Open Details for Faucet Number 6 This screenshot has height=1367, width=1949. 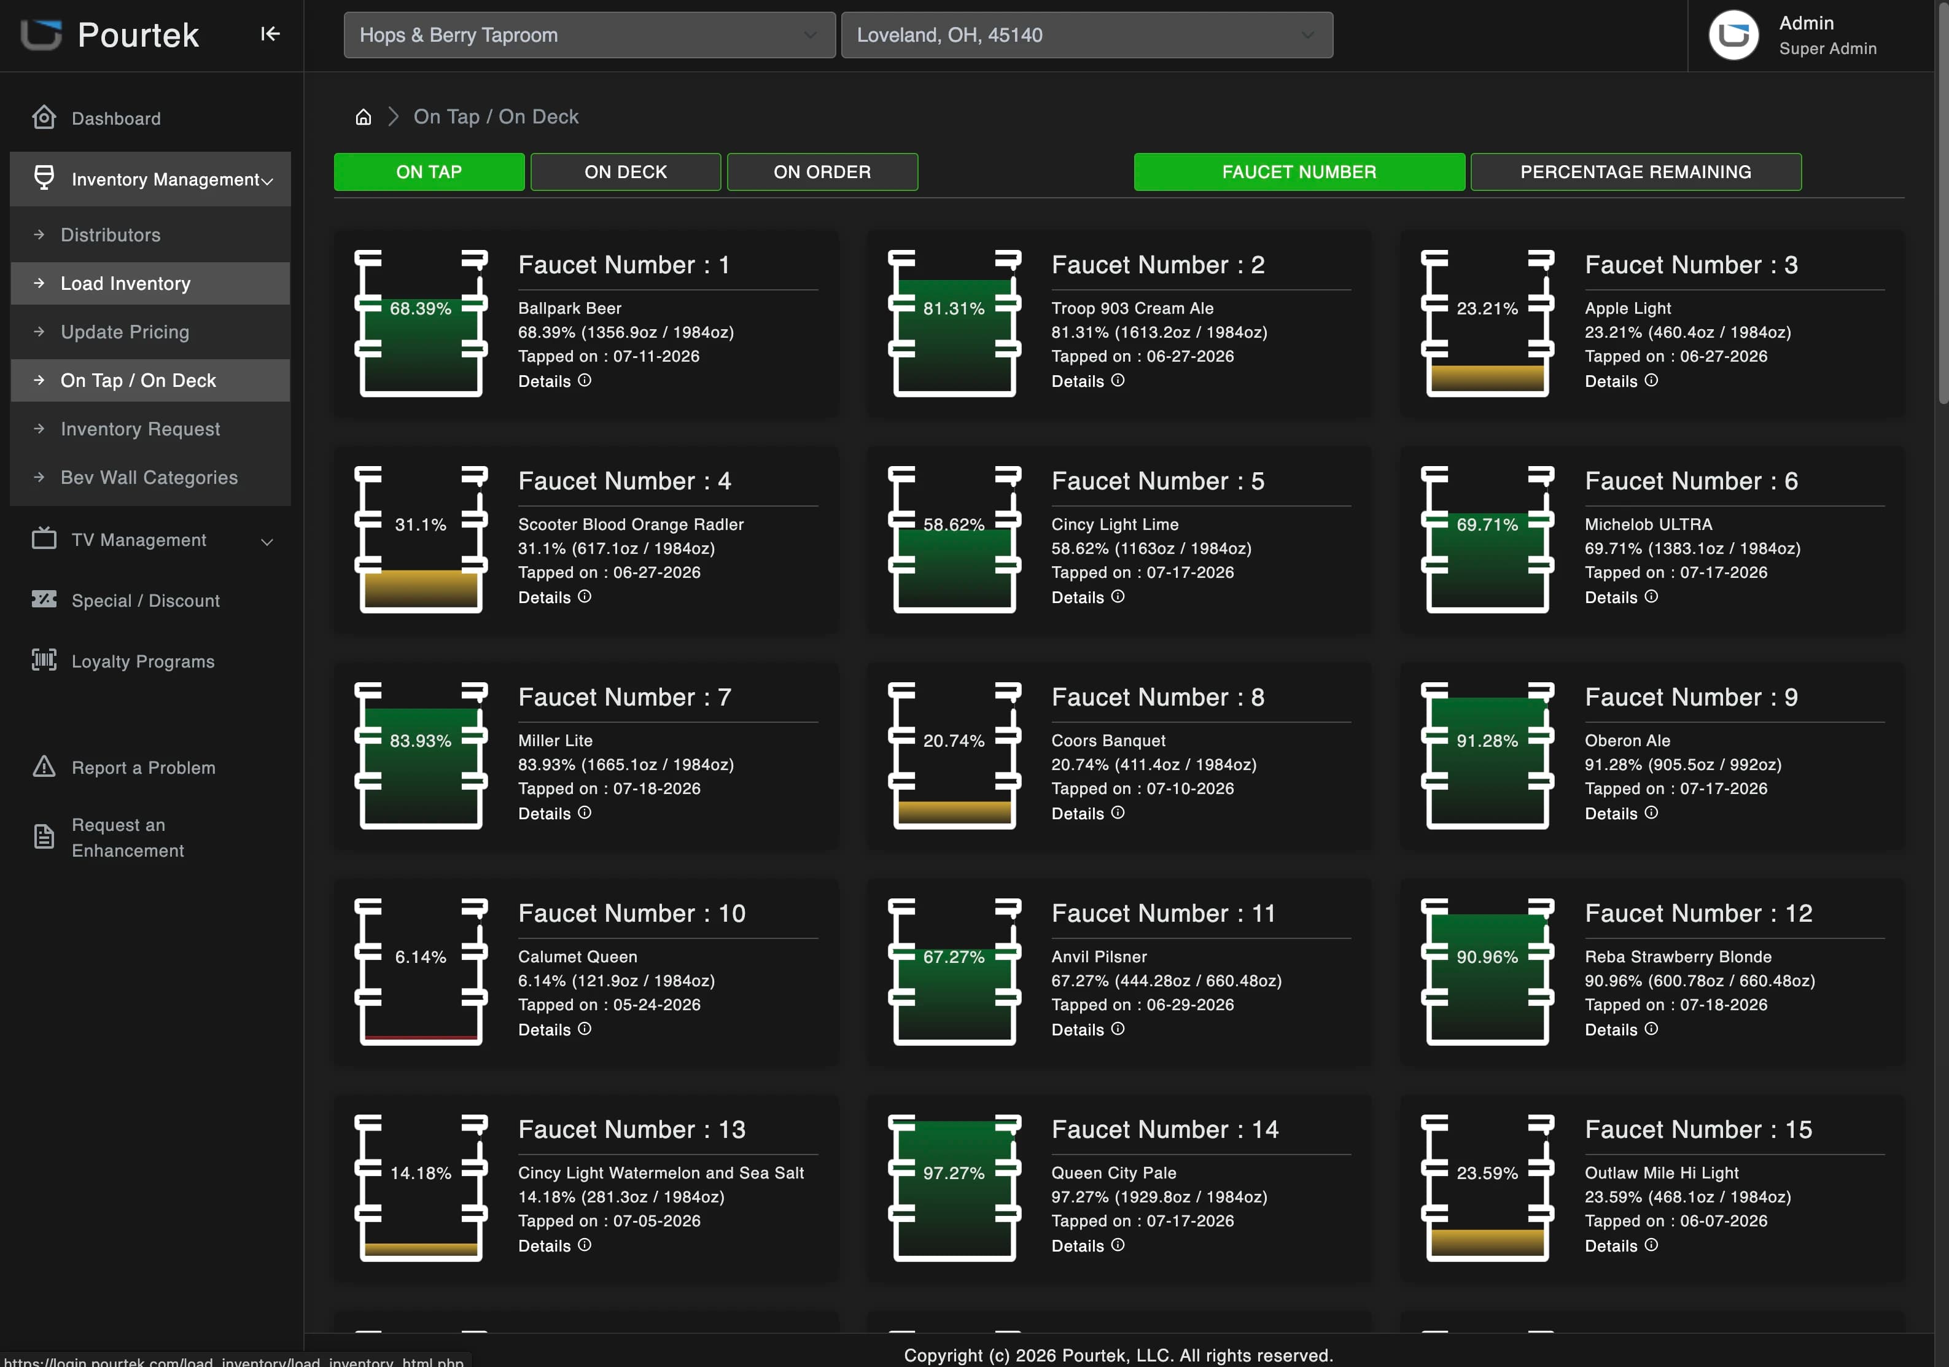1620,597
